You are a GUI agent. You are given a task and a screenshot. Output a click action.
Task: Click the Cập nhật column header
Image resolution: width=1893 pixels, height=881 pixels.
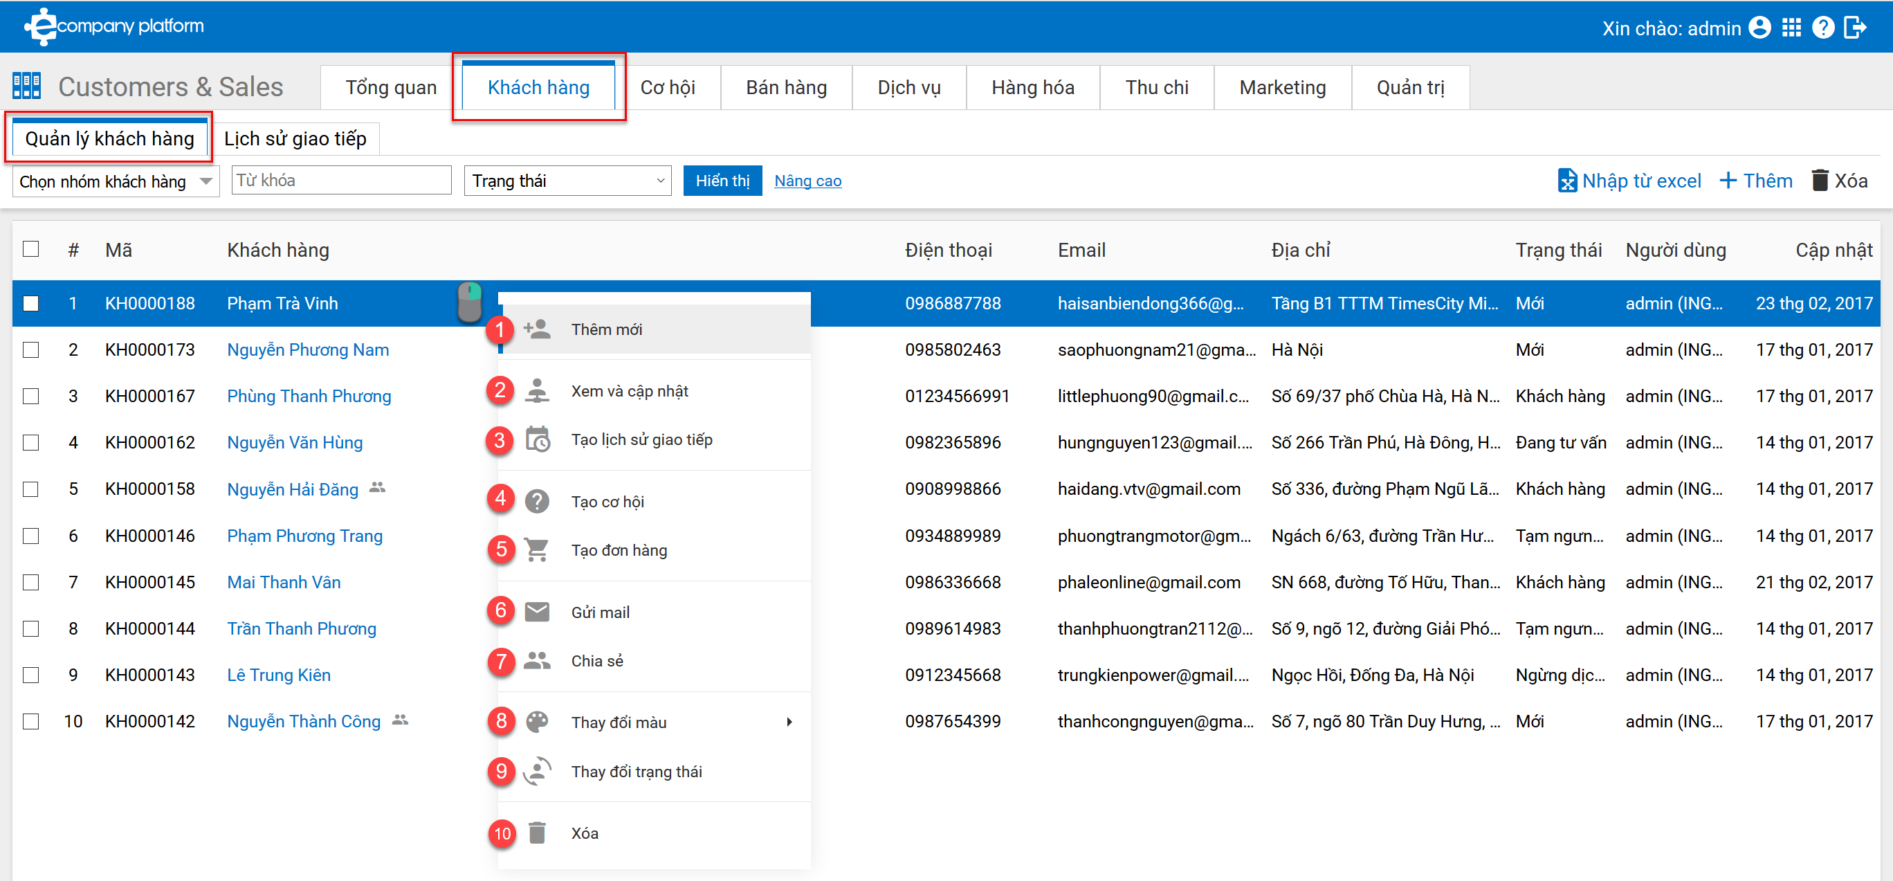(x=1833, y=250)
